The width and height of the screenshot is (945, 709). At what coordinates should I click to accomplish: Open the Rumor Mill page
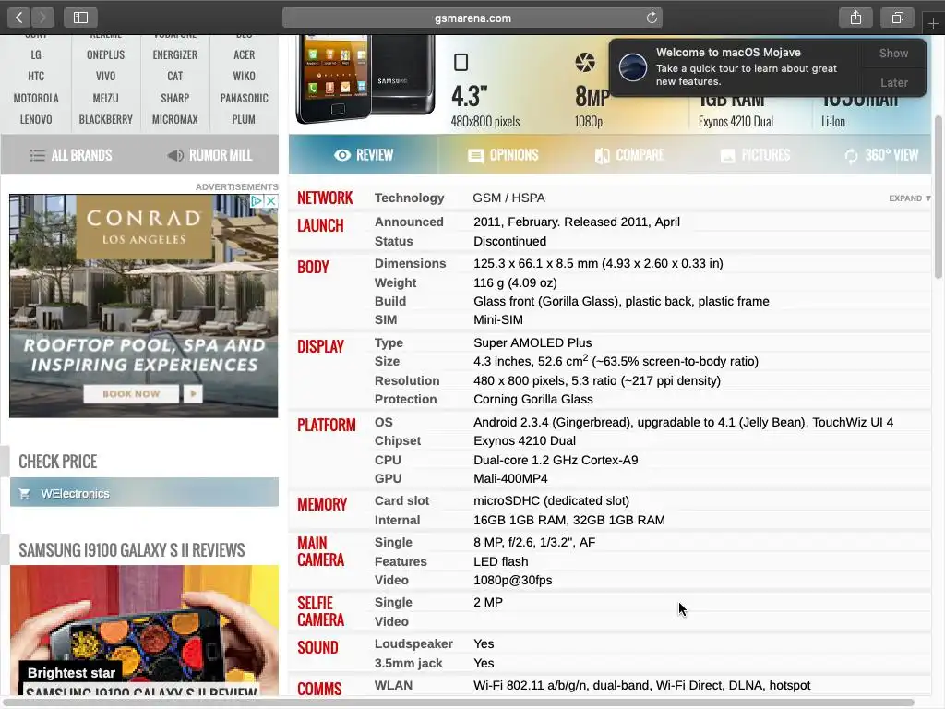(x=209, y=155)
